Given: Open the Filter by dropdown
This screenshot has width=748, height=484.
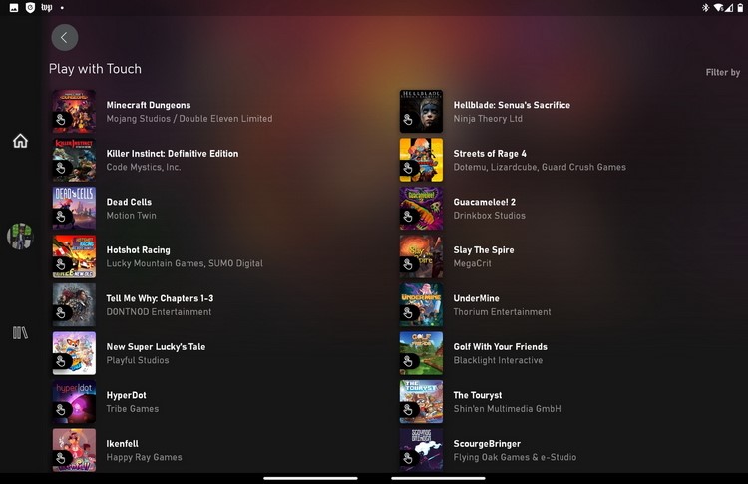Looking at the screenshot, I should click(x=722, y=73).
